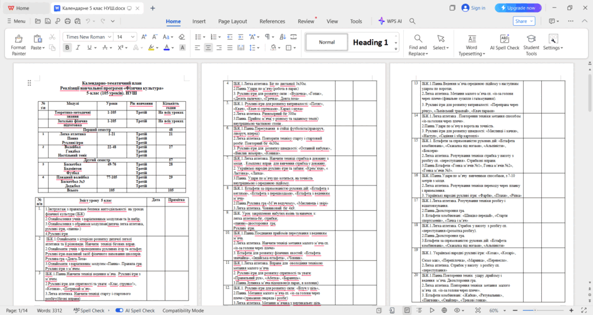Apply Italic formatting
Viewport: 593px width, 315px height.
pos(78,48)
